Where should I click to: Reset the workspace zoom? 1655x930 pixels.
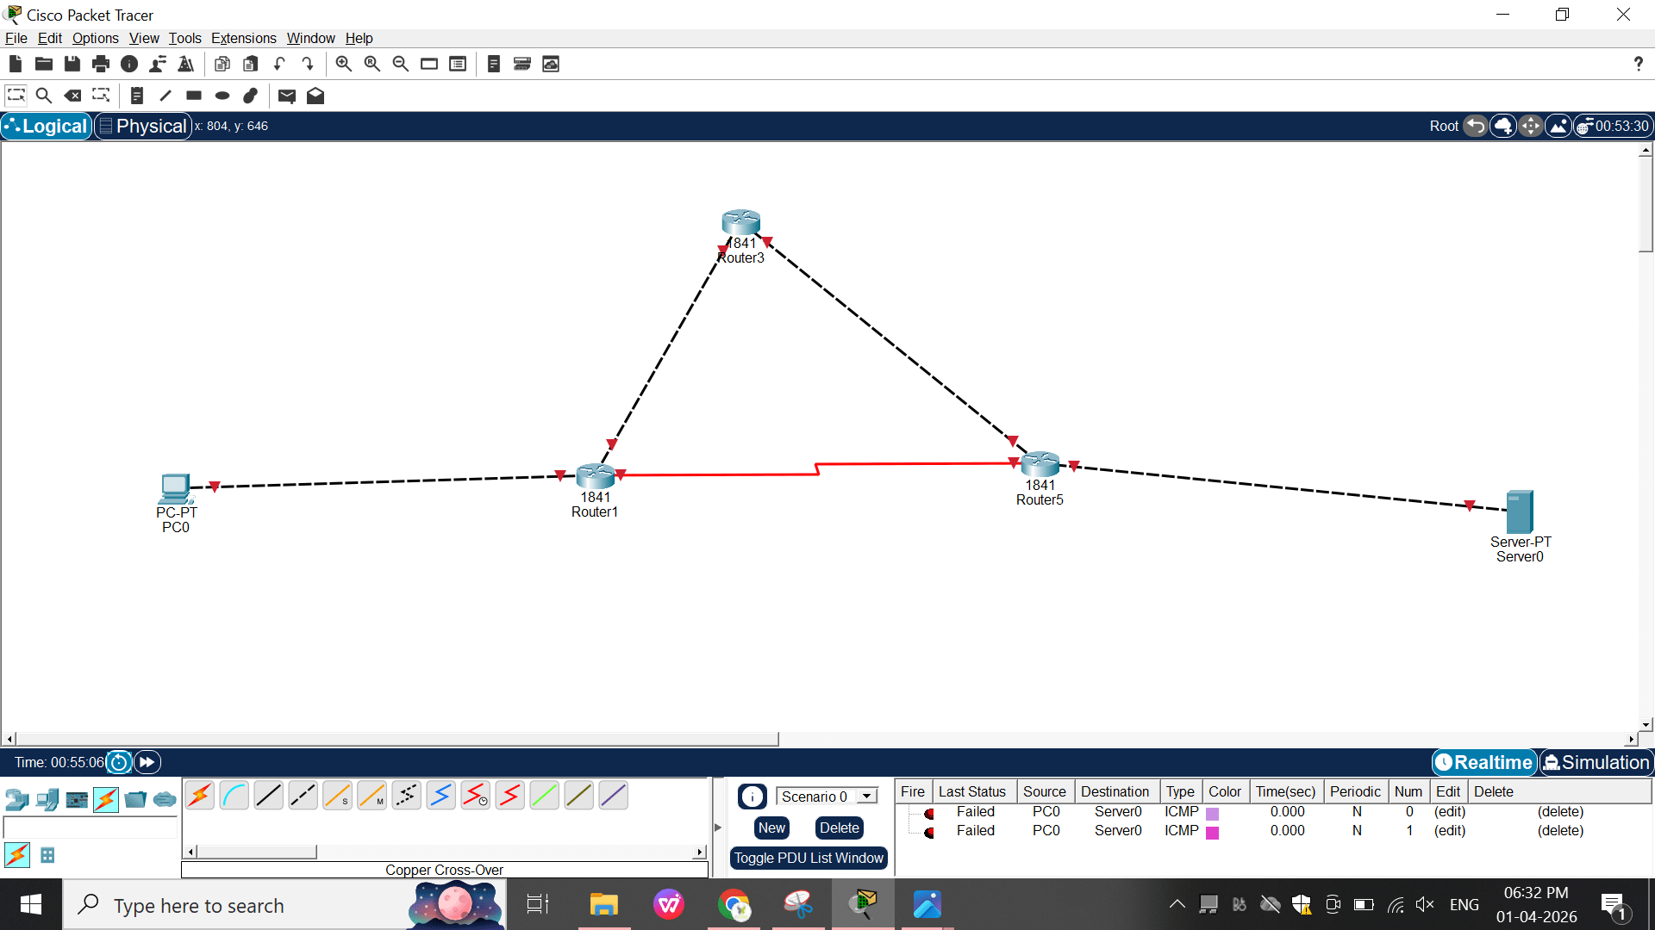[372, 64]
